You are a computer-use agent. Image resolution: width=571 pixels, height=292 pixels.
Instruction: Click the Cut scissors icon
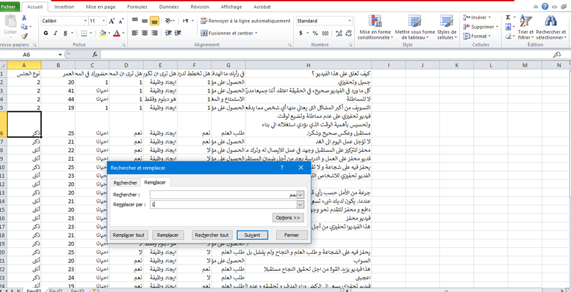point(25,18)
